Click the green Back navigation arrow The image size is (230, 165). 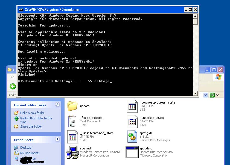(13, 87)
